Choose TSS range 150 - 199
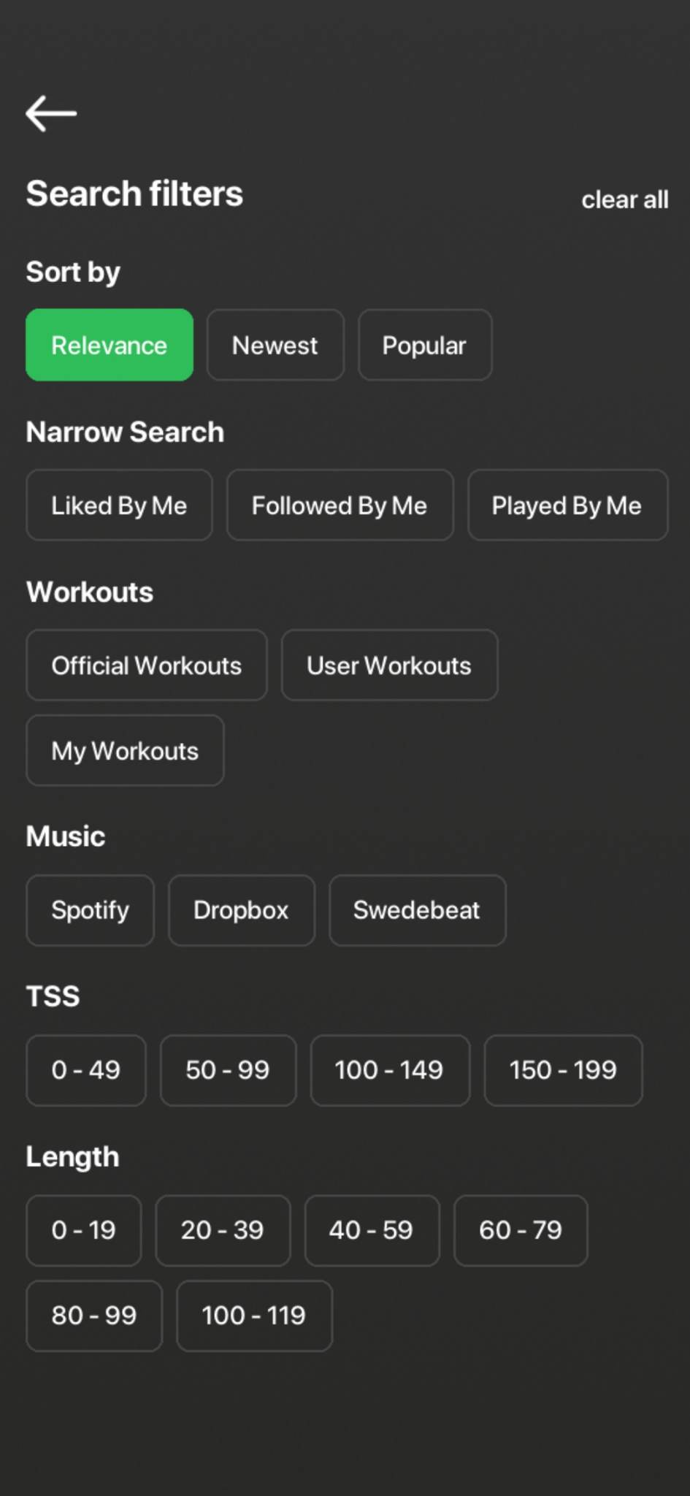Viewport: 690px width, 1496px height. [x=563, y=1069]
